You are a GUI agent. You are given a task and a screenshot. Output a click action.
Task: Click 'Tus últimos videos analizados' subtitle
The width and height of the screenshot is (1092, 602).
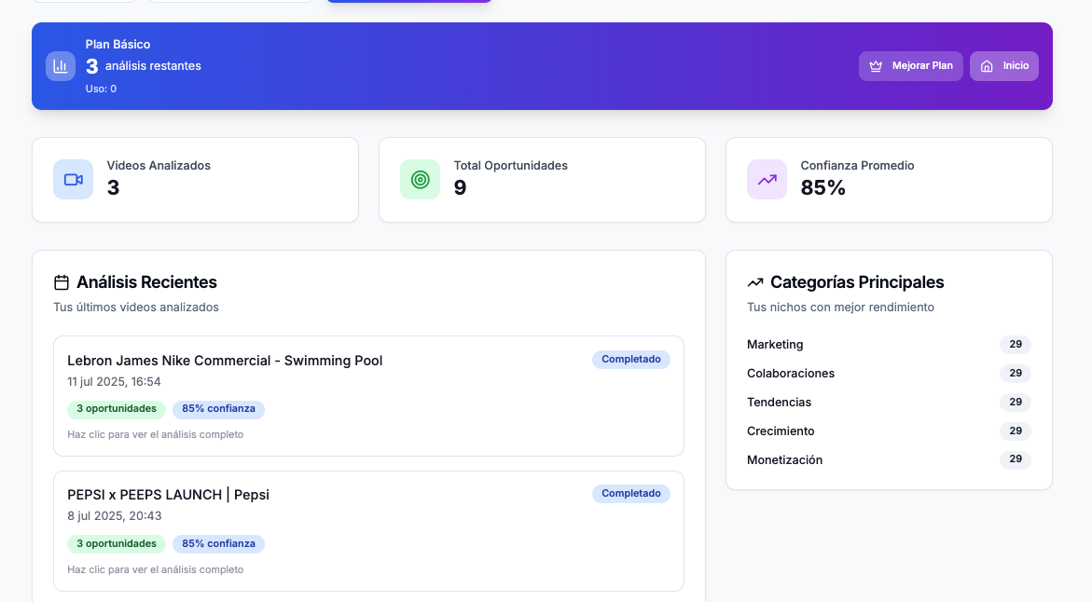point(136,308)
